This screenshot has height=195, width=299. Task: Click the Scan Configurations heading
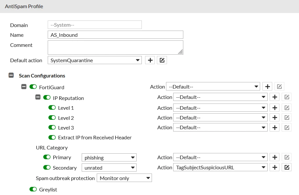pos(42,76)
